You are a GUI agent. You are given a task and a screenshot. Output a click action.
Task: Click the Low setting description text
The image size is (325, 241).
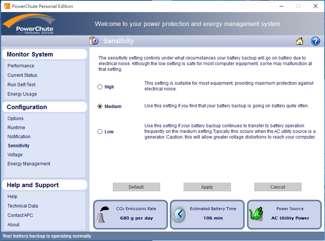(x=230, y=131)
